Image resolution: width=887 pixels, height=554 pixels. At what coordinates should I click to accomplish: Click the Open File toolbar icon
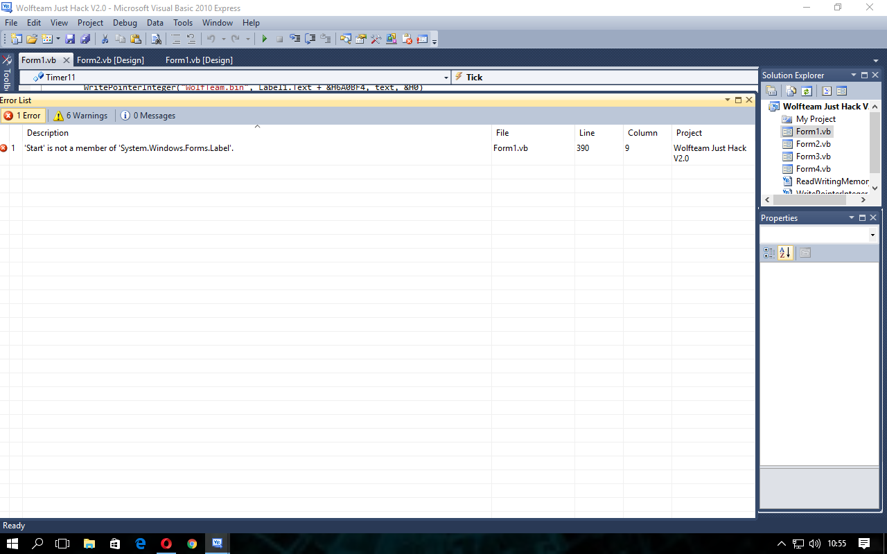point(32,39)
